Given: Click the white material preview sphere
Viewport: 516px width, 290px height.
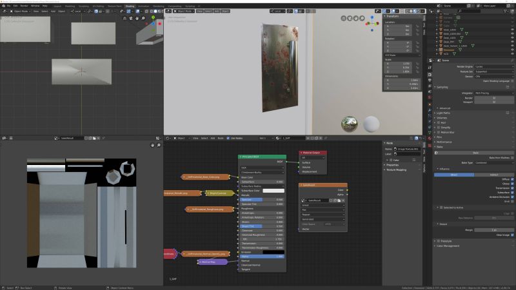Looking at the screenshot, I should [x=372, y=124].
